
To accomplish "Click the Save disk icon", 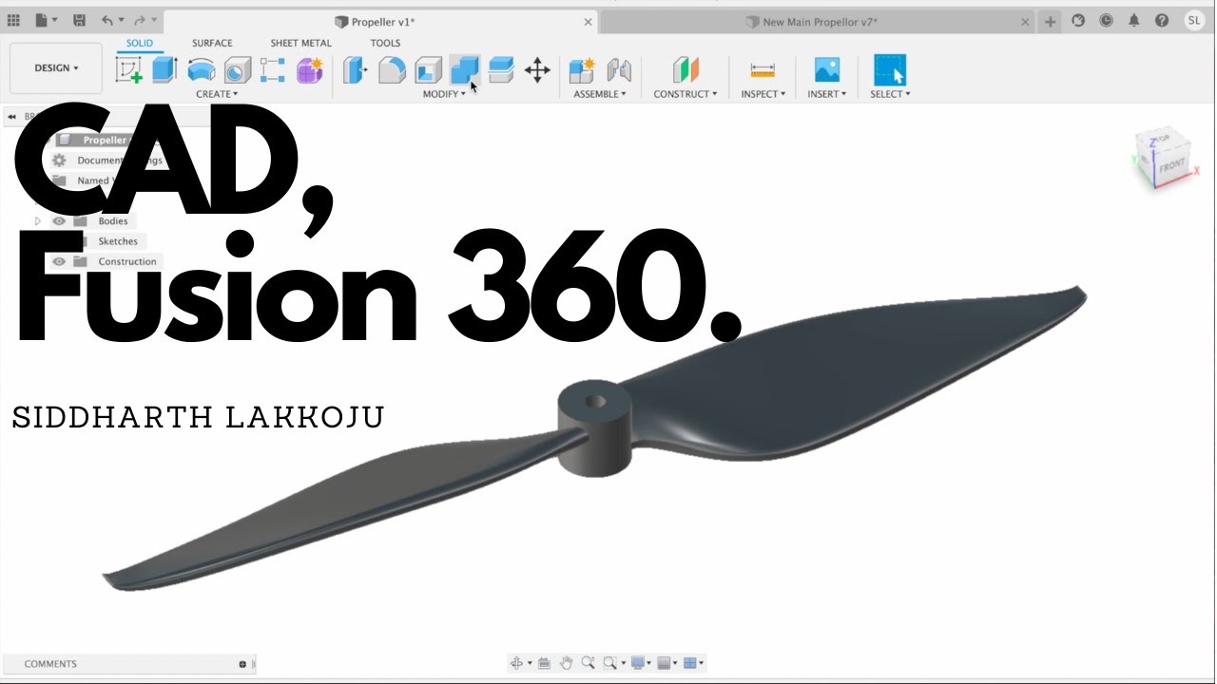I will tap(79, 20).
